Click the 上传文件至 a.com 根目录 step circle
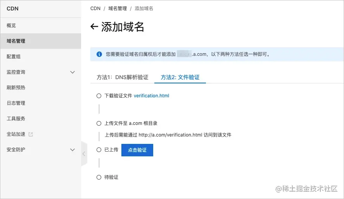The image size is (344, 199). point(99,123)
